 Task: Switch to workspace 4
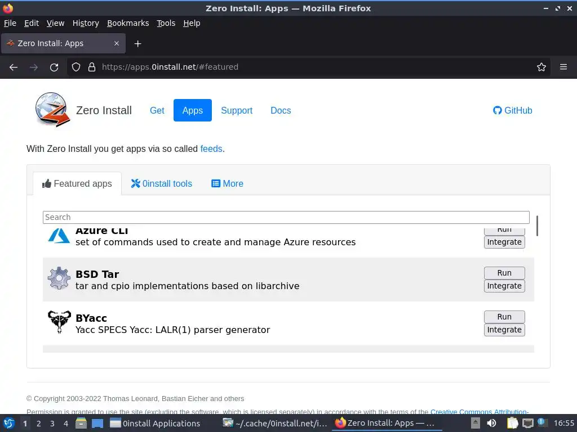(x=66, y=423)
